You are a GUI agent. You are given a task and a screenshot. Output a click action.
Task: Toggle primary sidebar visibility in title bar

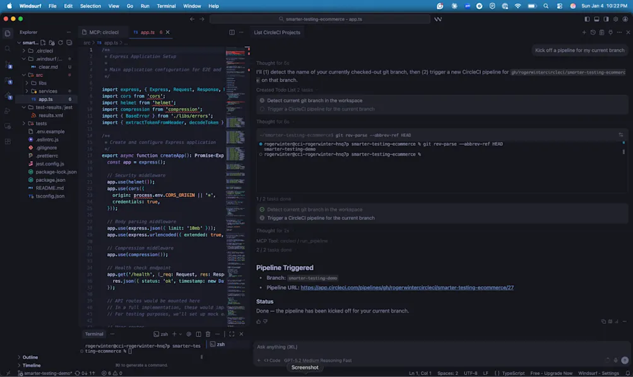coord(587,19)
